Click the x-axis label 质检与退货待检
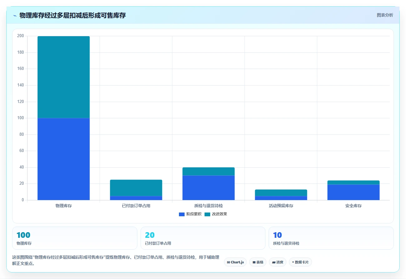 (208, 206)
